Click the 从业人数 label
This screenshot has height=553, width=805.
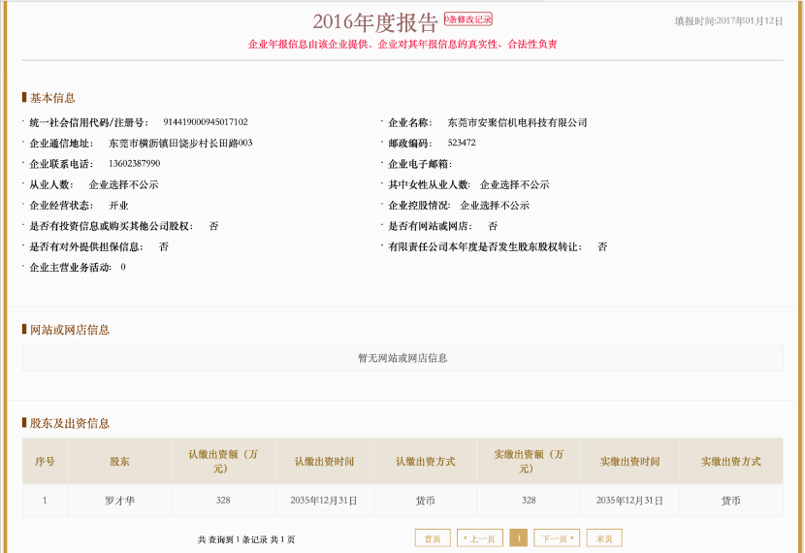[x=51, y=185]
